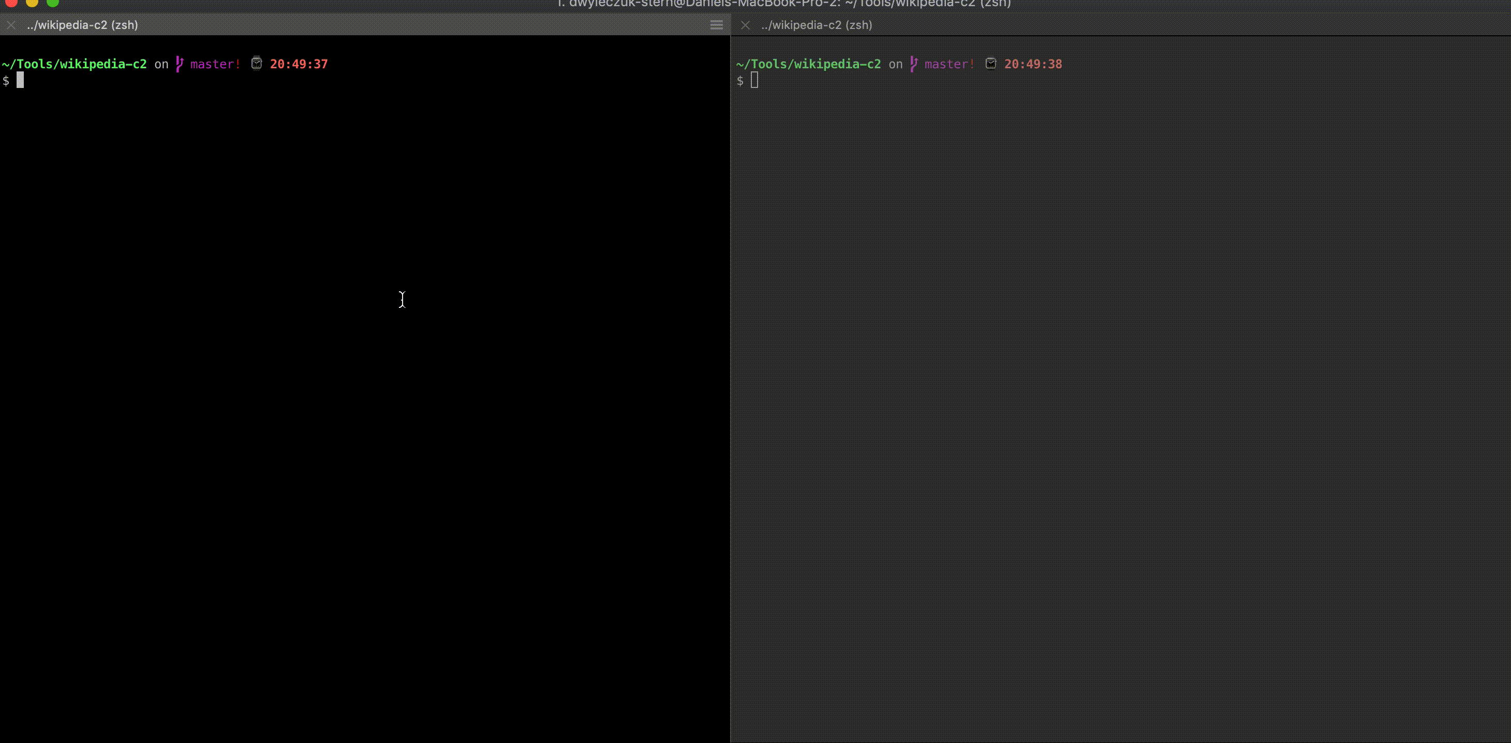Open the left pane hamburger menu
Image resolution: width=1511 pixels, height=743 pixels.
pyautogui.click(x=716, y=25)
